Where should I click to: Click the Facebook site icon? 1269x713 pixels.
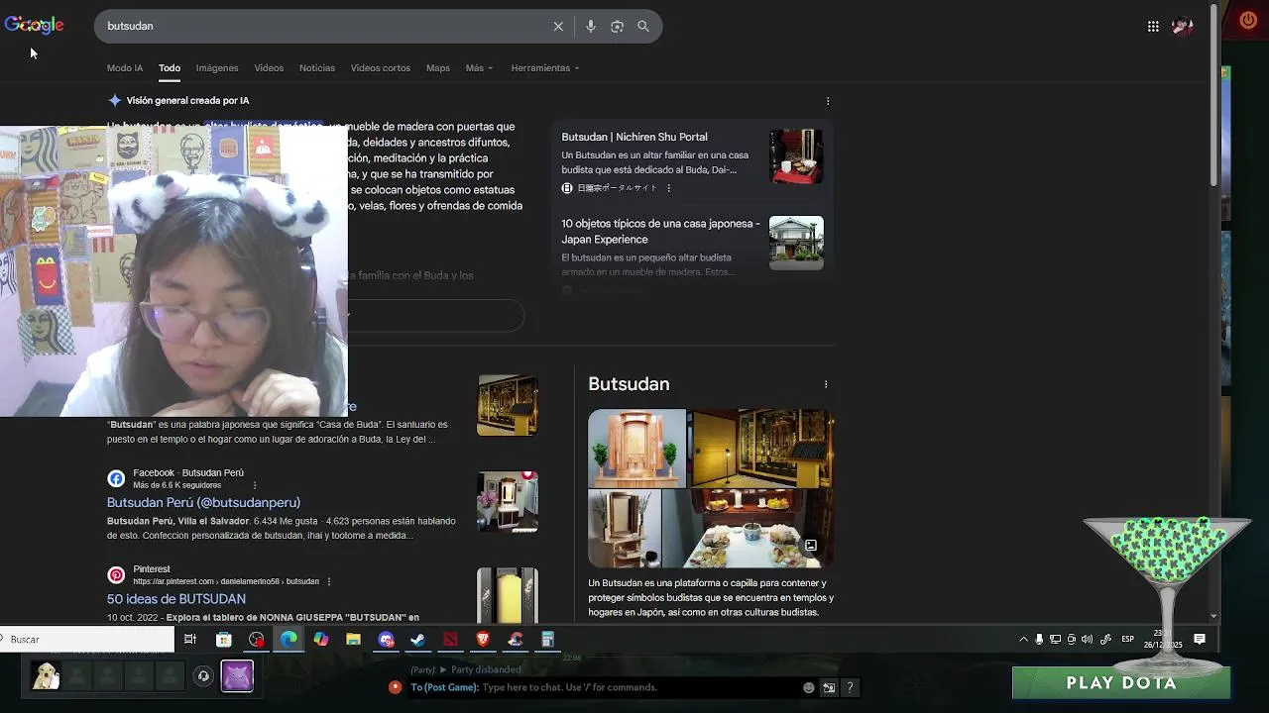(x=116, y=478)
